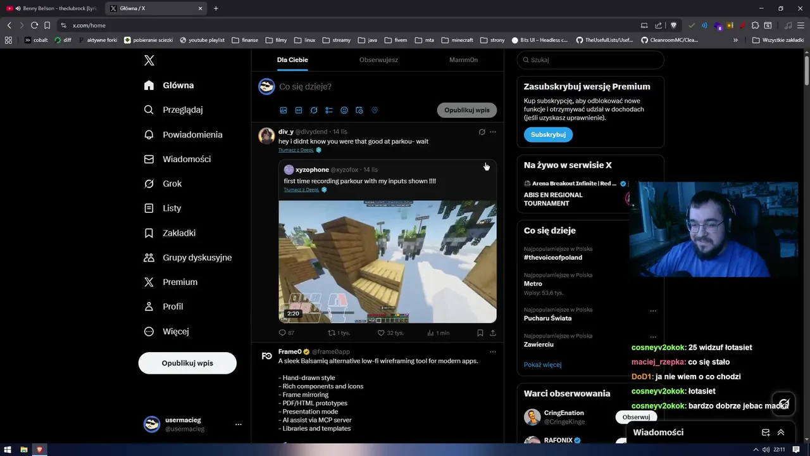
Task: Open a new browser tab with plus
Action: [x=216, y=8]
